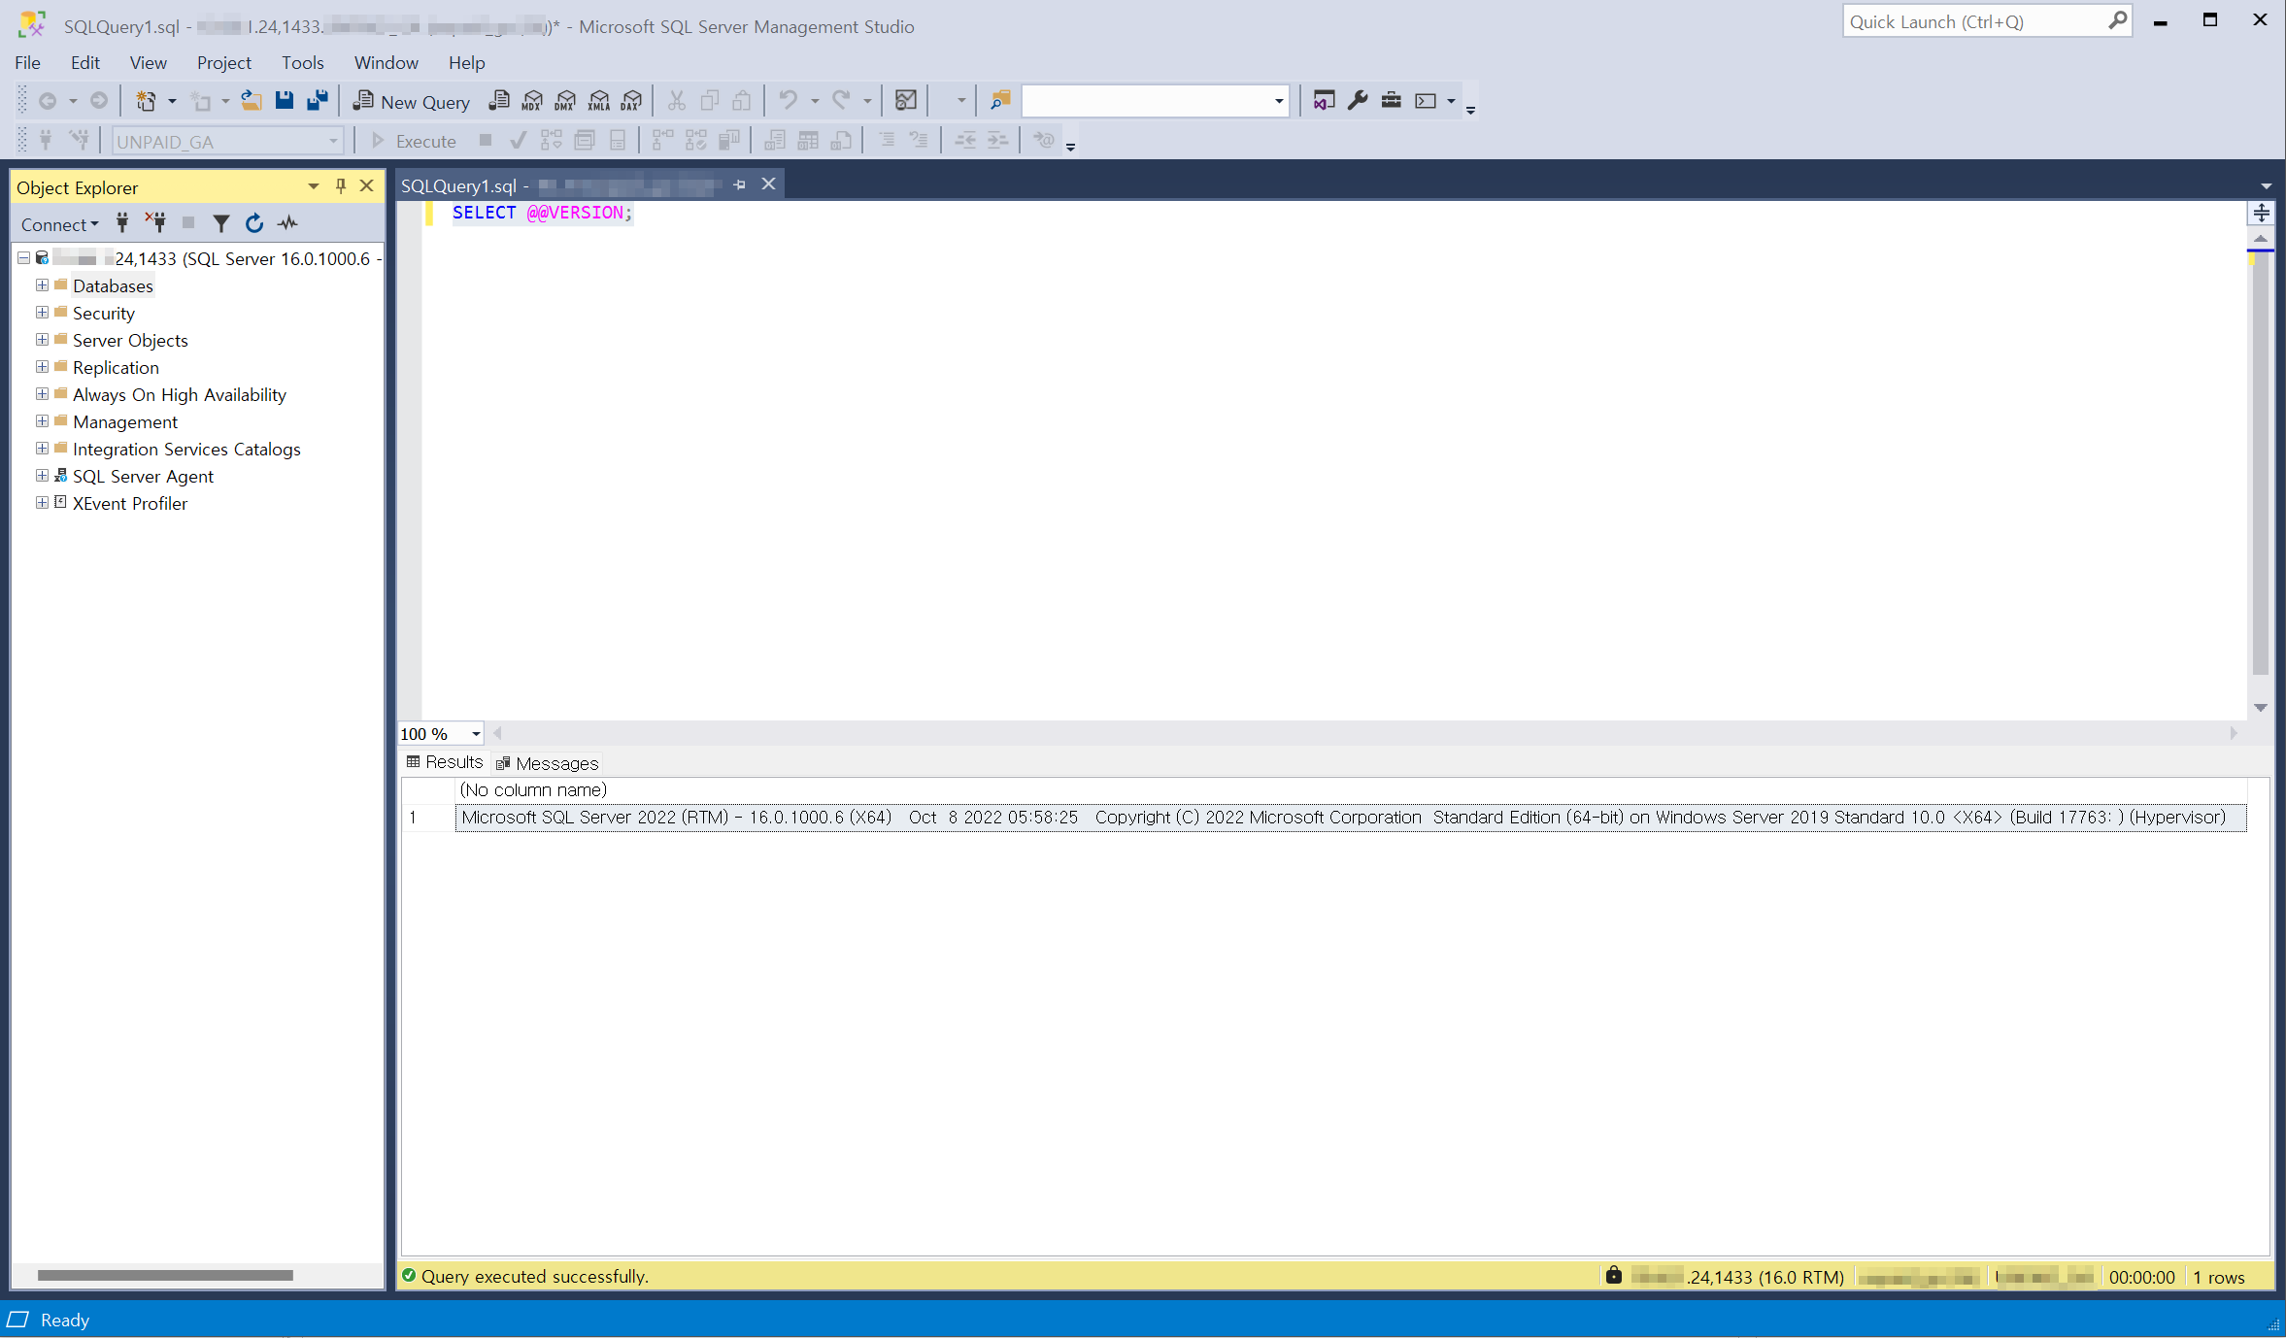Screen dimensions: 2286x1338
Task: Click the Save All icon
Action: pyautogui.click(x=318, y=101)
